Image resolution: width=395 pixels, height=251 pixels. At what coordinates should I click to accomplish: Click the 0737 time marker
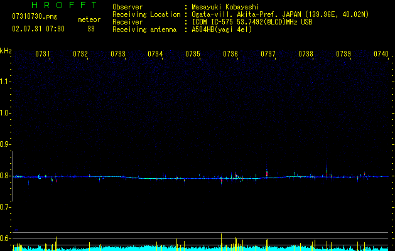click(268, 54)
